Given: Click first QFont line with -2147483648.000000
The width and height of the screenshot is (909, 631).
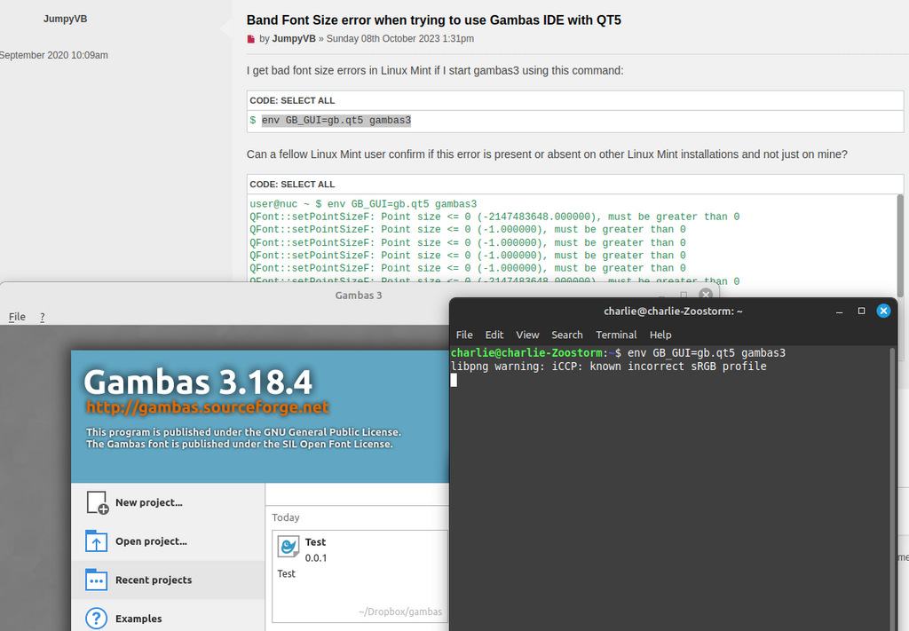Looking at the screenshot, I should 494,217.
